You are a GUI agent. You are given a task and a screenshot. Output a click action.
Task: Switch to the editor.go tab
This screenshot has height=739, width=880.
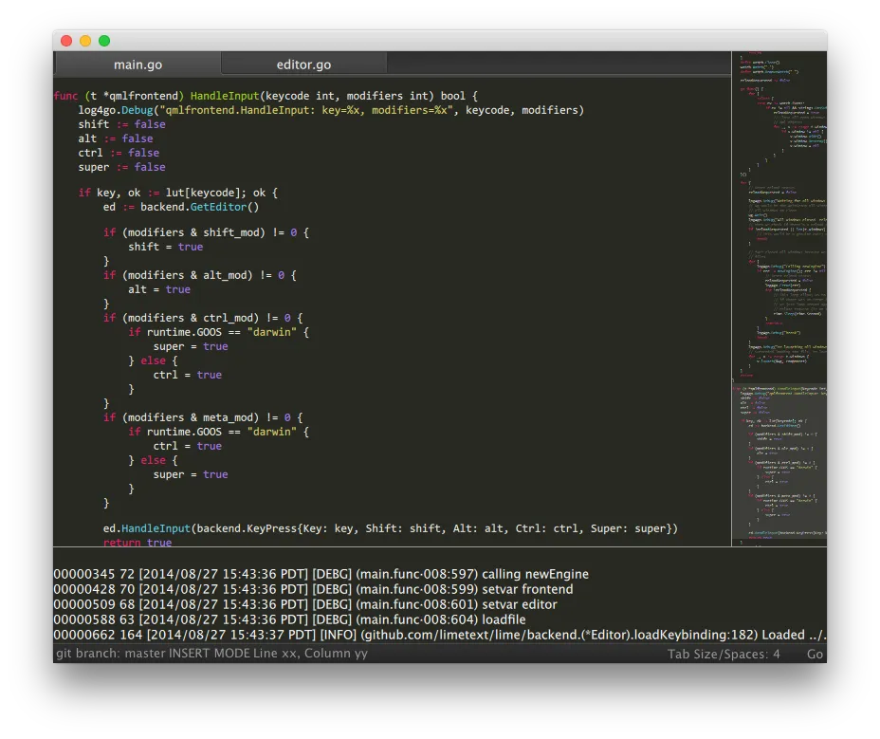click(x=302, y=64)
